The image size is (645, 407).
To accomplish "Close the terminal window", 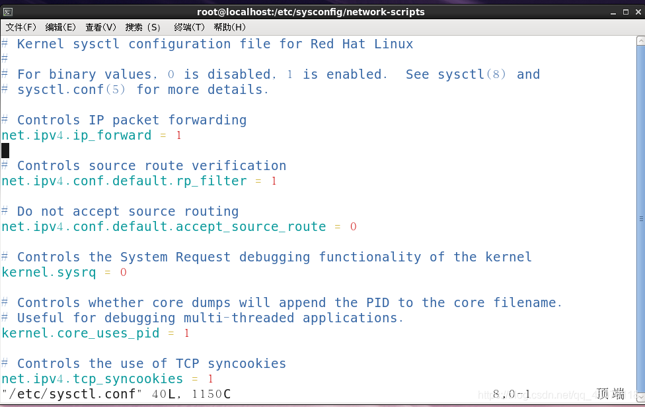I will [638, 12].
